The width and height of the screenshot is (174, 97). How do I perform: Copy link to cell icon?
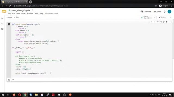point(157,22)
